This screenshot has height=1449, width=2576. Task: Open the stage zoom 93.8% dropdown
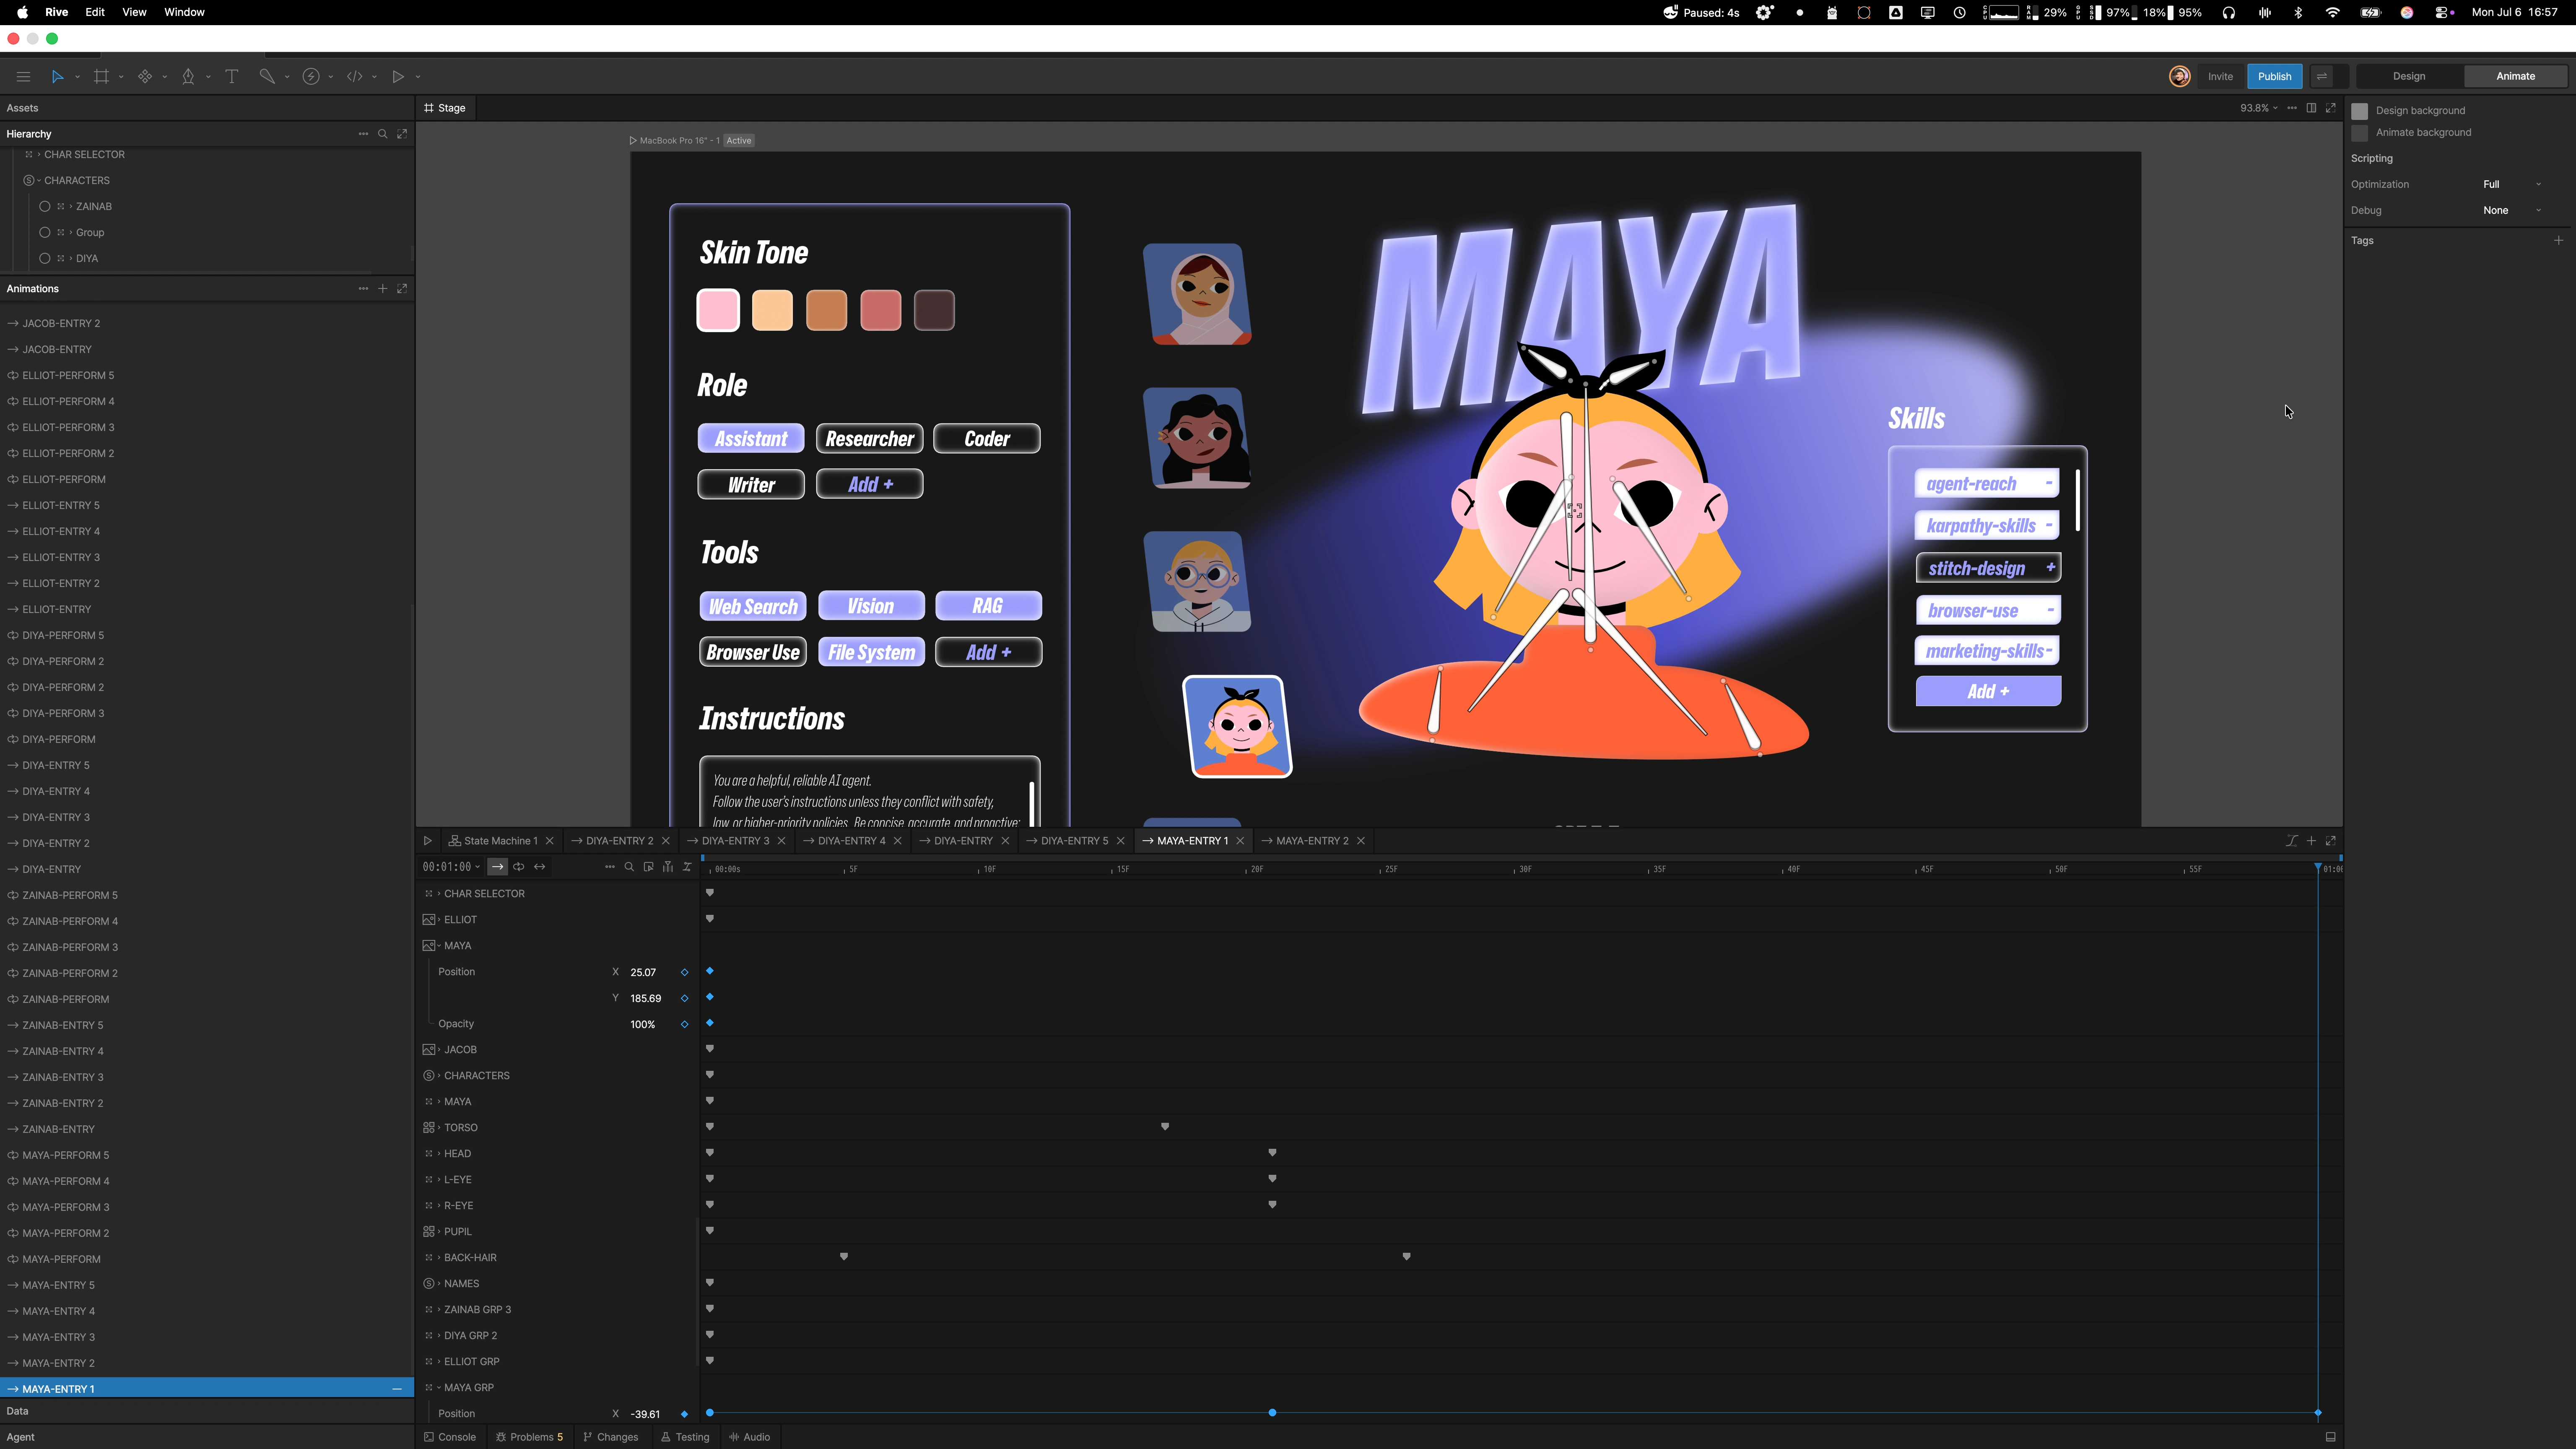coord(2258,108)
